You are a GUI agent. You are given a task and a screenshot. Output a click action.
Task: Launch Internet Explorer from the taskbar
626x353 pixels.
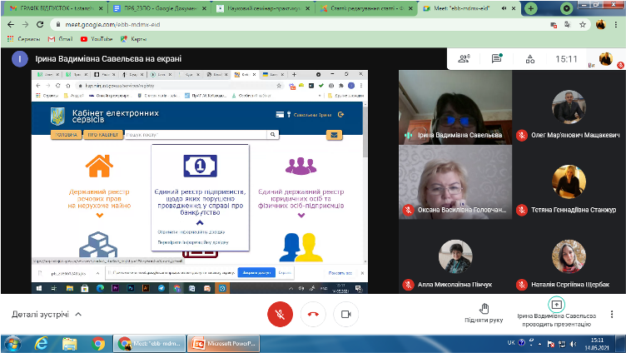click(41, 343)
